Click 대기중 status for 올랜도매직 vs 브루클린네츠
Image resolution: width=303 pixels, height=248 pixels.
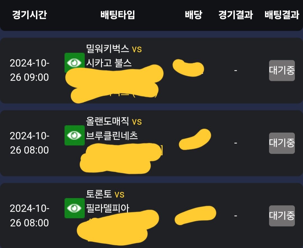(x=282, y=143)
